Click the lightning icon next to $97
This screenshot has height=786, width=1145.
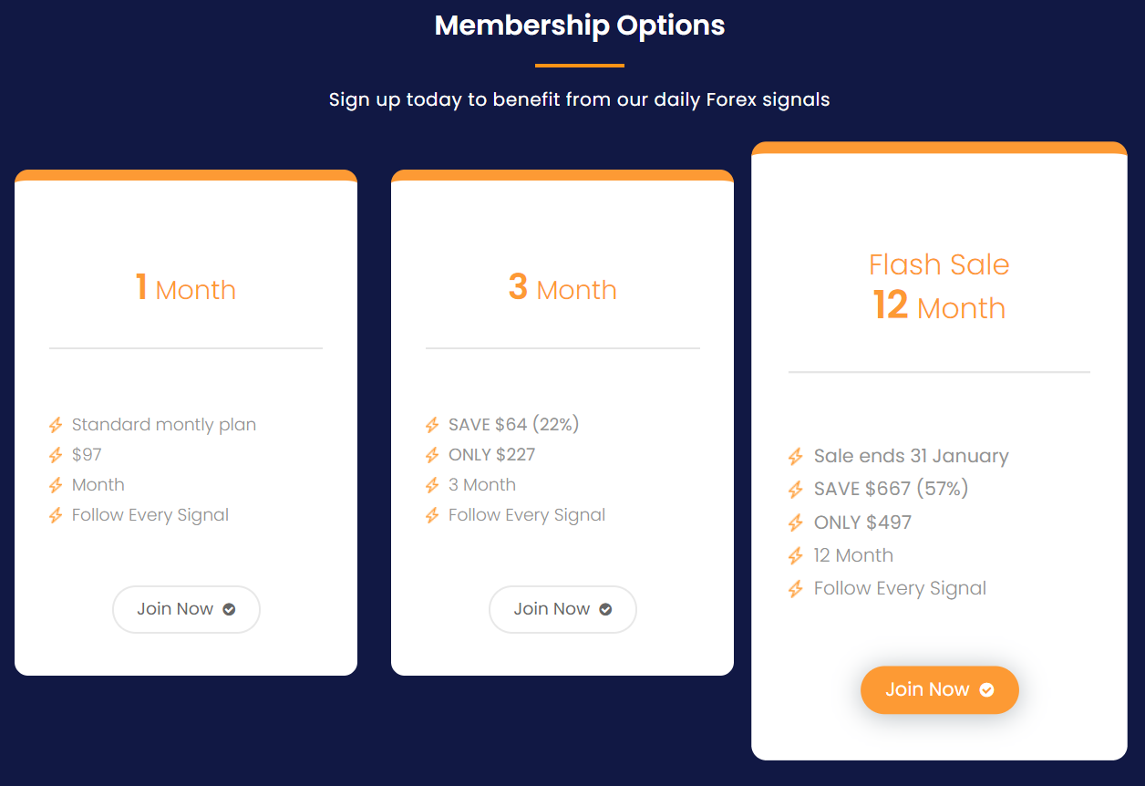(56, 455)
